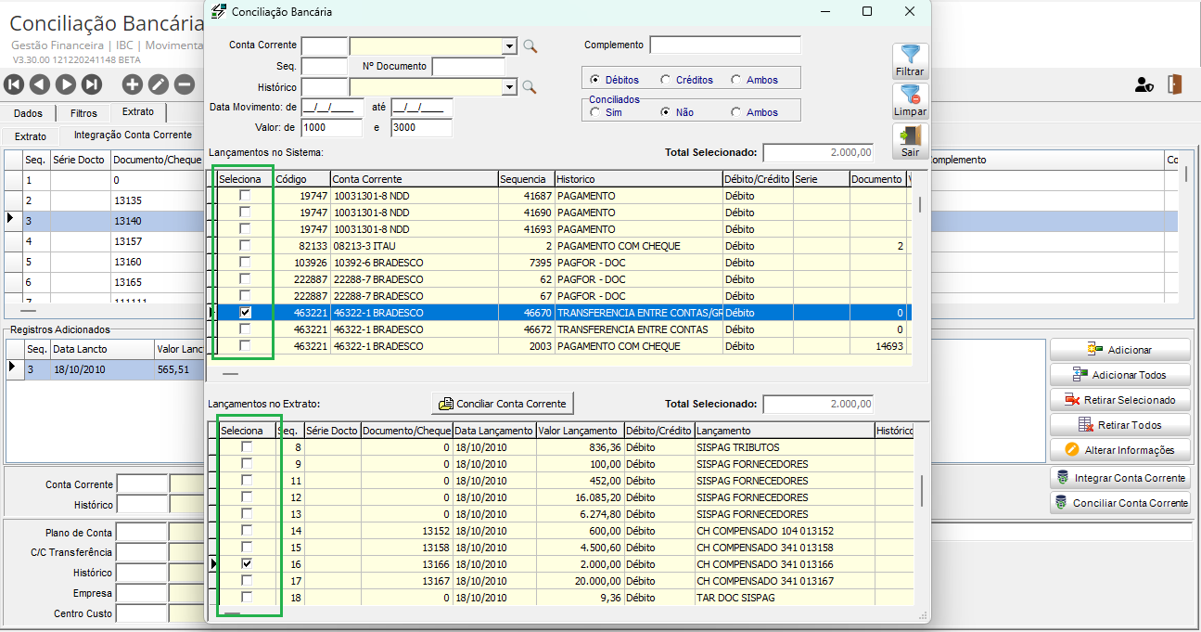Open the Dados tab

(29, 113)
